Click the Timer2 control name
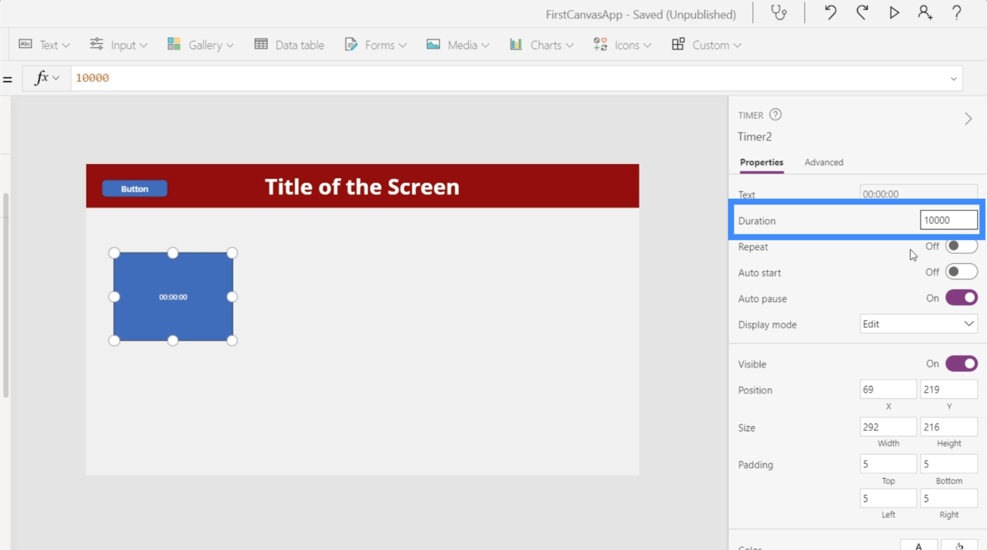 (754, 137)
